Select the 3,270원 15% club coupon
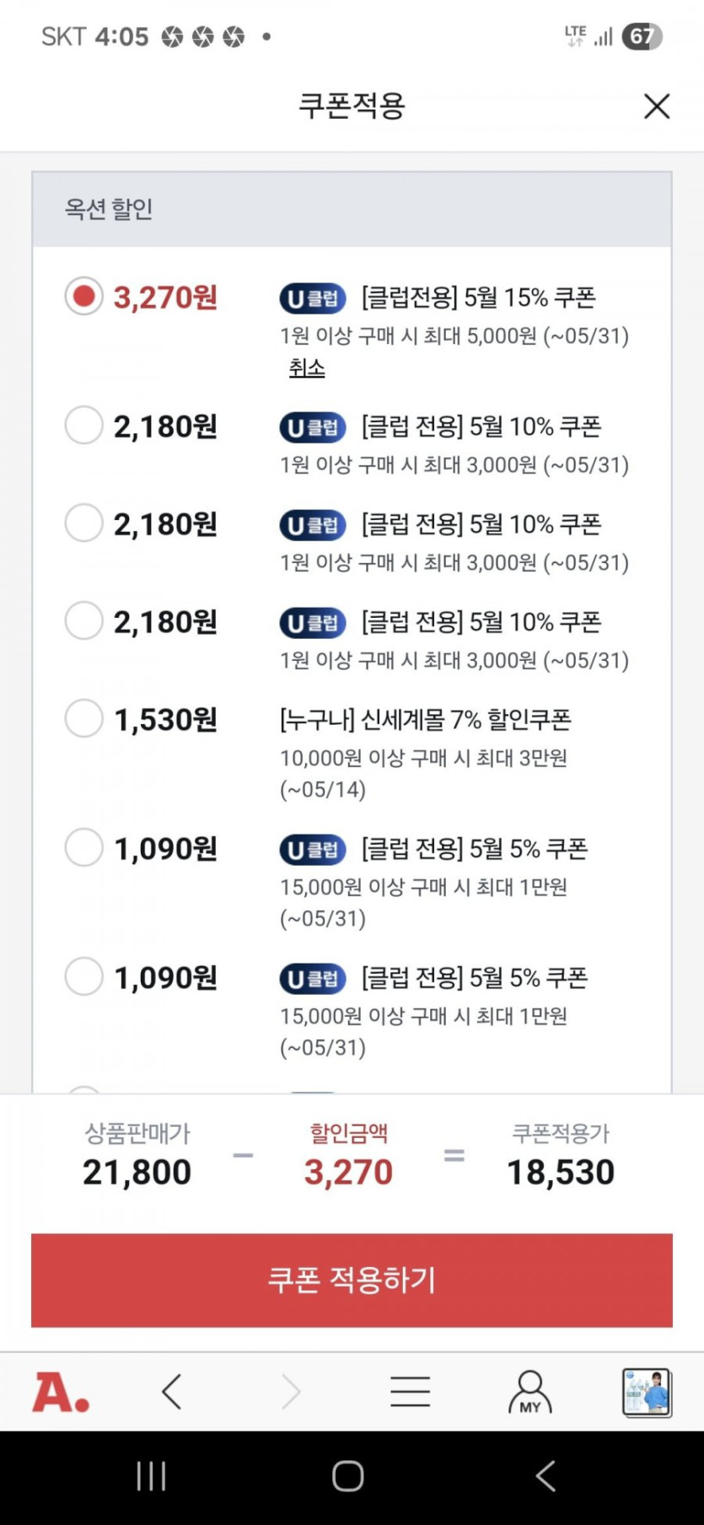704x1525 pixels. pyautogui.click(x=83, y=297)
